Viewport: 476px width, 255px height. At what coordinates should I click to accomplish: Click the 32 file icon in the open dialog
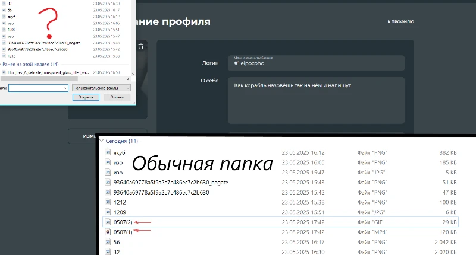click(x=4, y=4)
